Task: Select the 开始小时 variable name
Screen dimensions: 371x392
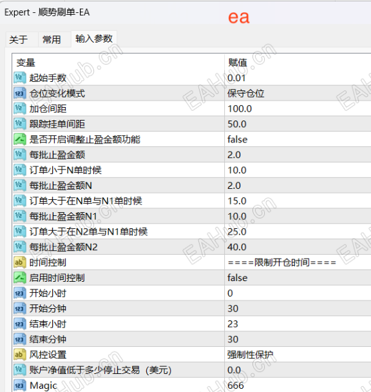Action: 48,293
